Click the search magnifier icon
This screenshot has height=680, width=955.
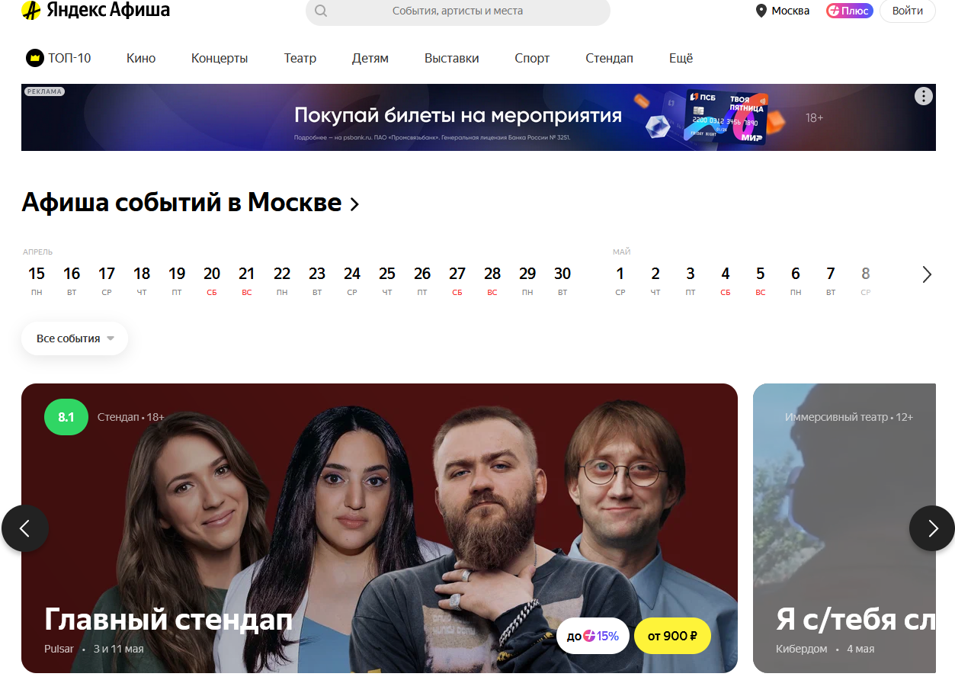(x=321, y=11)
